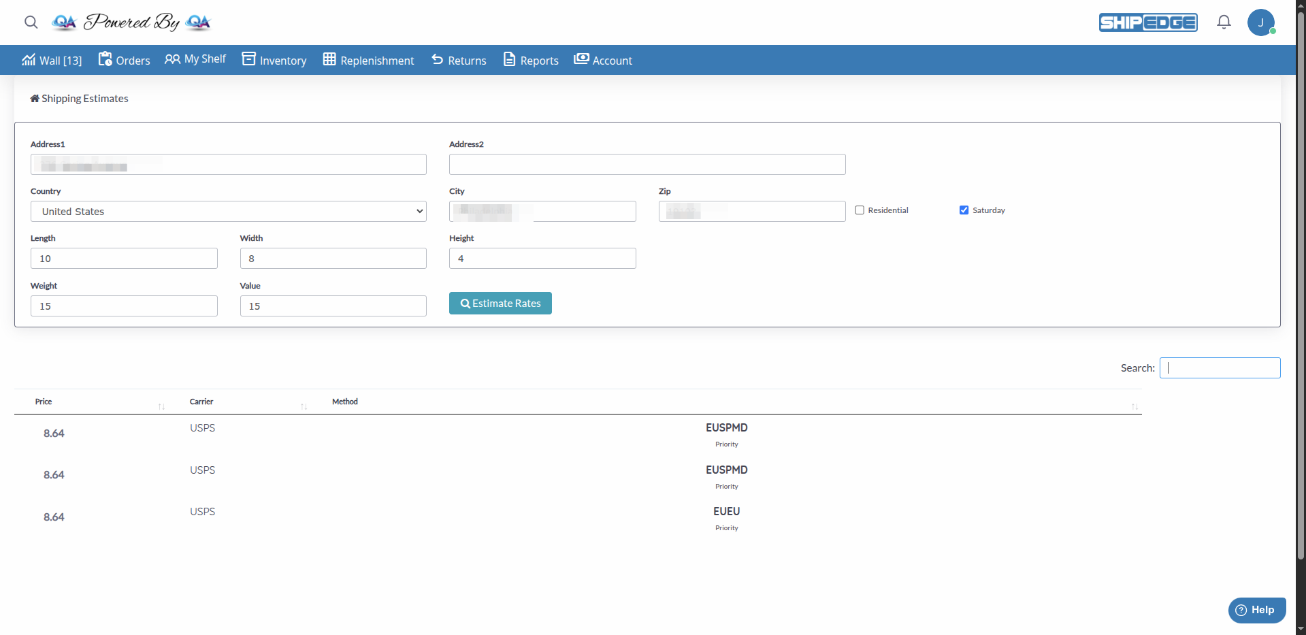Viewport: 1306px width, 635px height.
Task: Click the home icon in the breadcrumb
Action: pyautogui.click(x=34, y=98)
